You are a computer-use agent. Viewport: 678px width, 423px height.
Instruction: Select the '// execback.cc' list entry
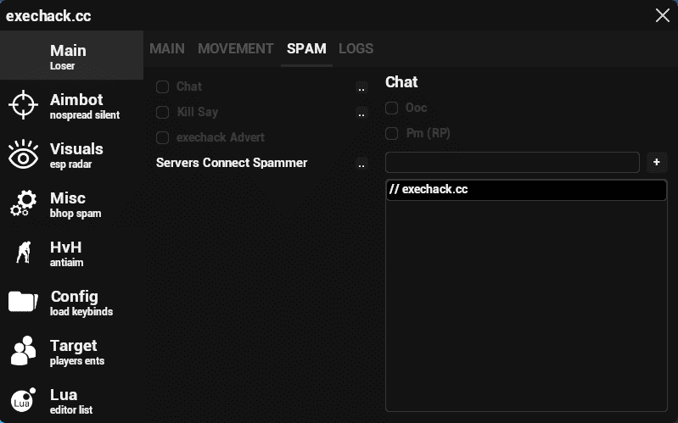coord(526,190)
